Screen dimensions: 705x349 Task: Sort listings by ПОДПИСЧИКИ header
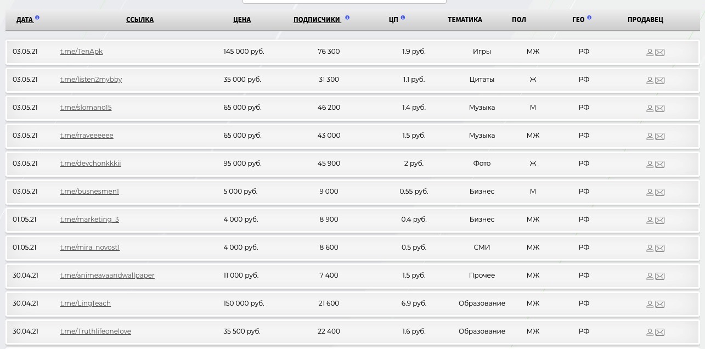pos(317,20)
